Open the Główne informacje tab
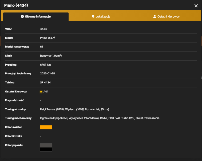 [x=36, y=16]
